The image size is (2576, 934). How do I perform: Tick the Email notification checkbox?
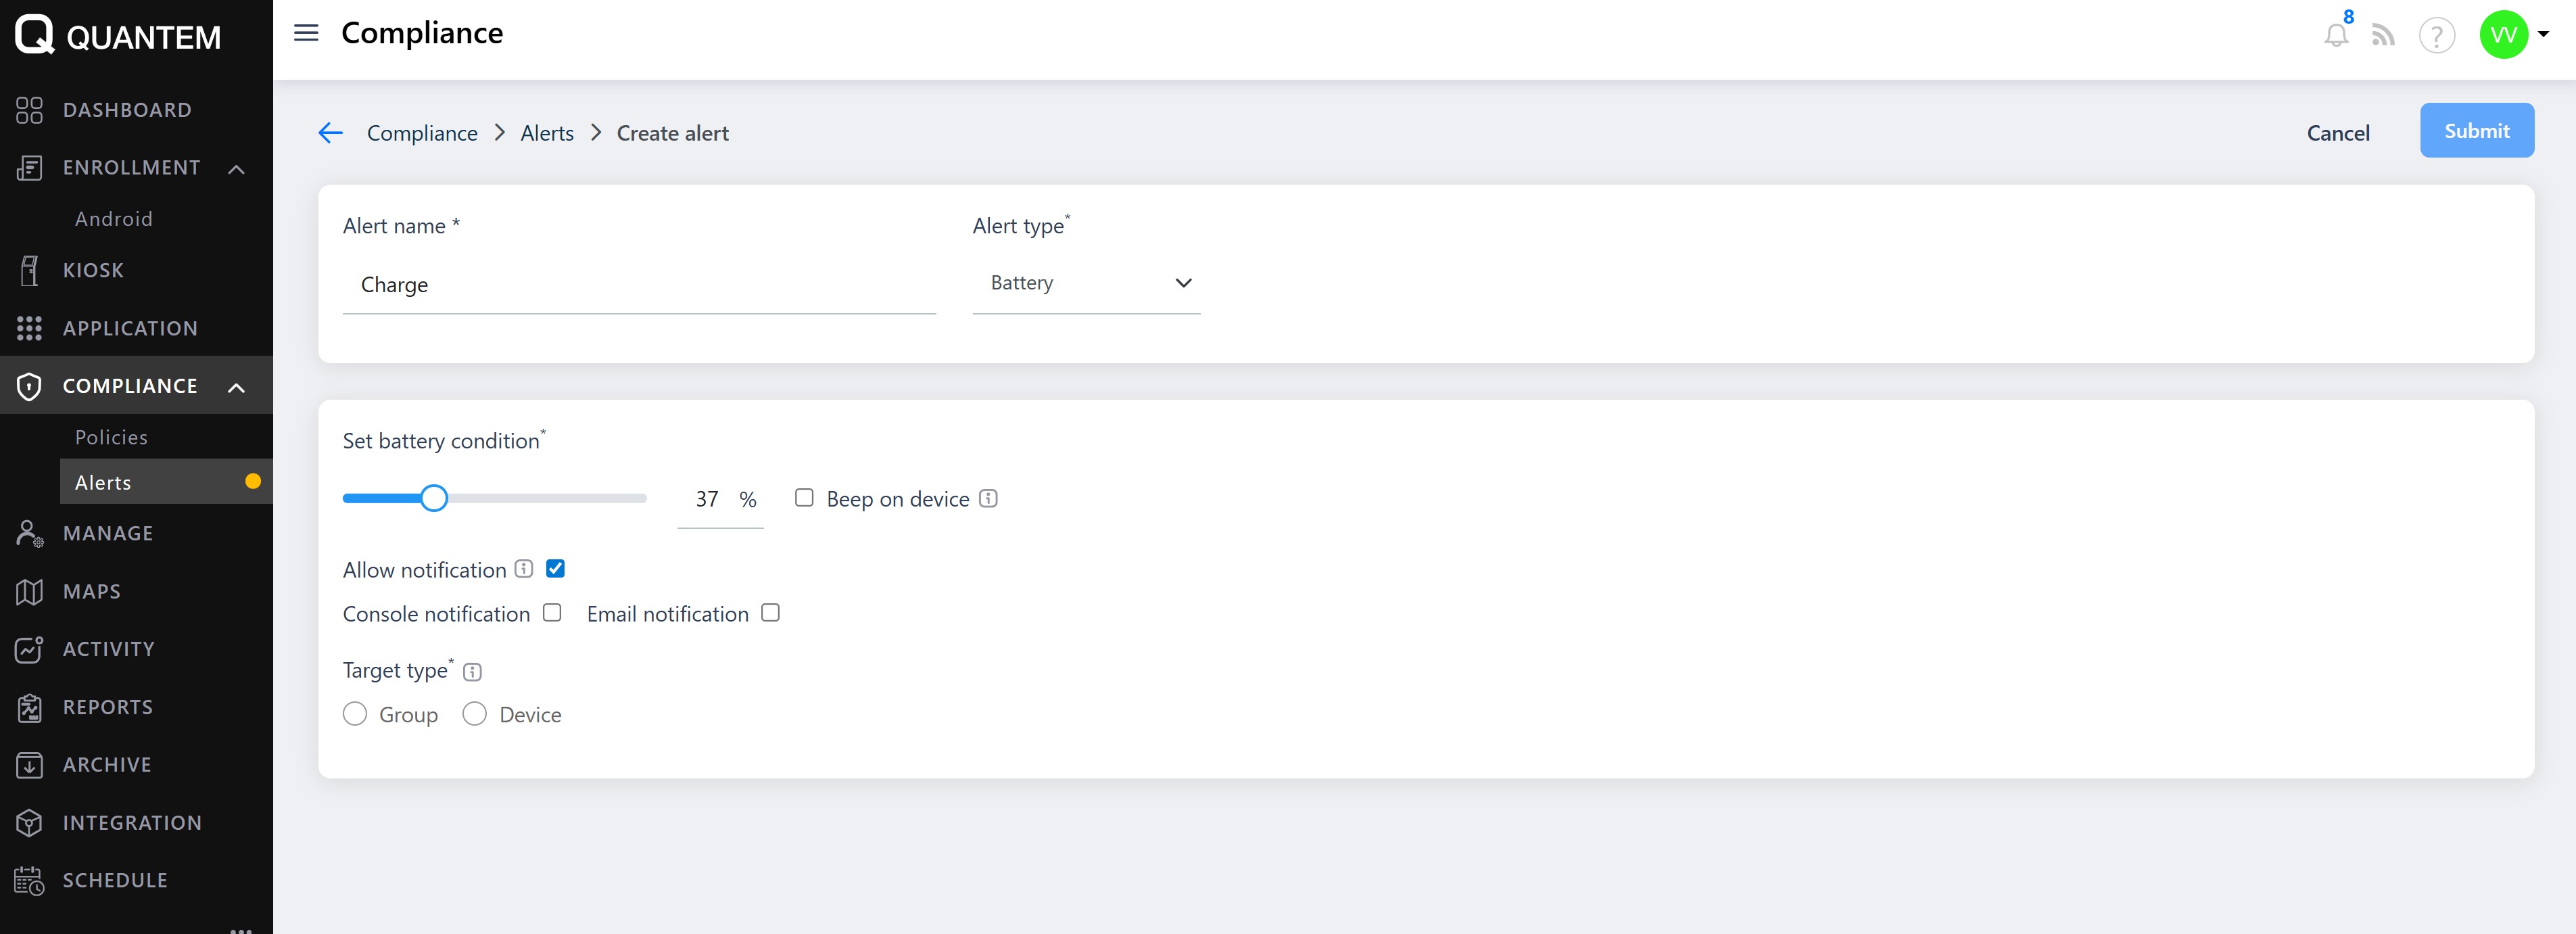(x=770, y=613)
